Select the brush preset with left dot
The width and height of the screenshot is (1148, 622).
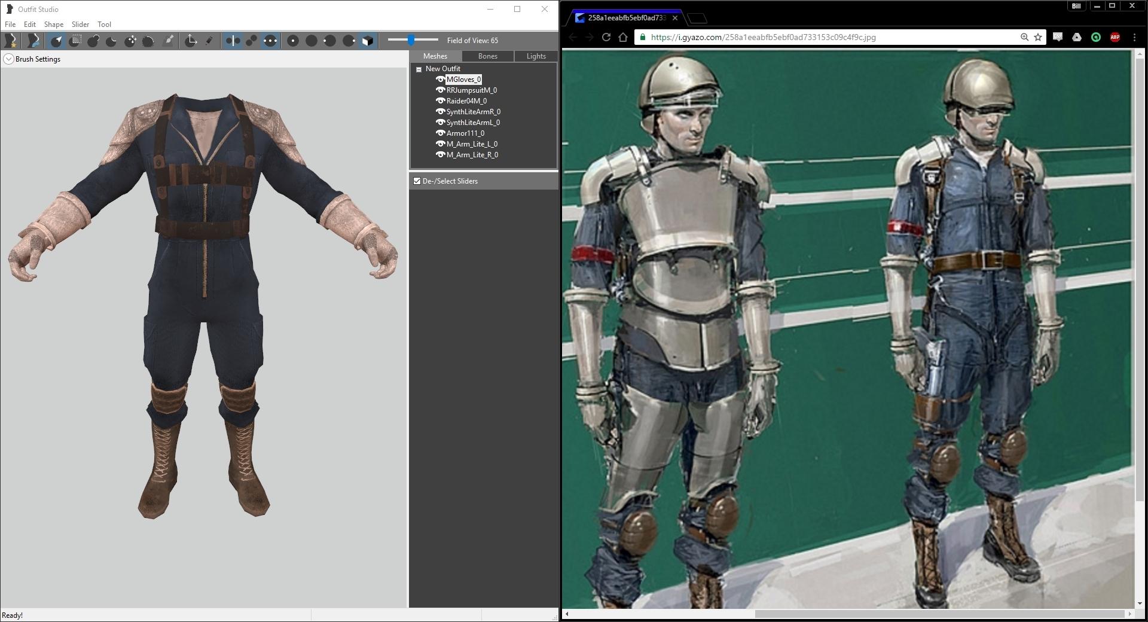tap(330, 41)
